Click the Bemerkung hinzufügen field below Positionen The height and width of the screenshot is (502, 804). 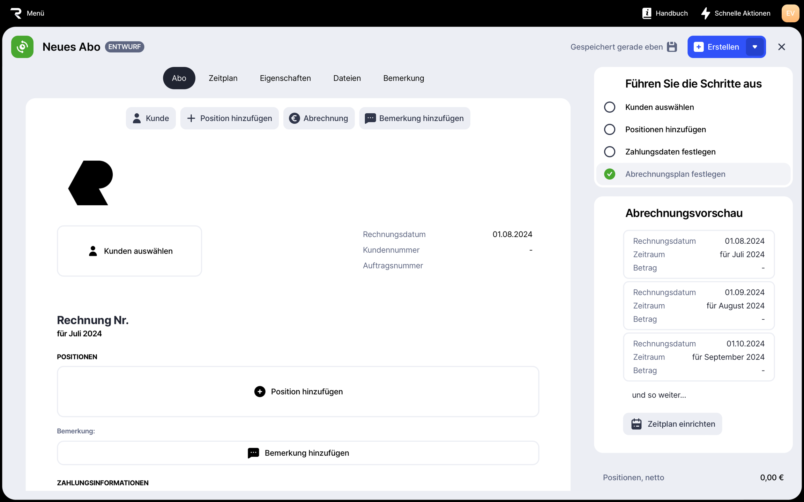[298, 453]
